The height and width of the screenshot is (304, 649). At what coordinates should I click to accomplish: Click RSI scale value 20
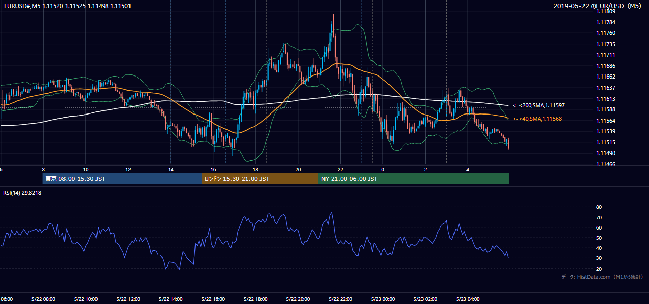(599, 269)
